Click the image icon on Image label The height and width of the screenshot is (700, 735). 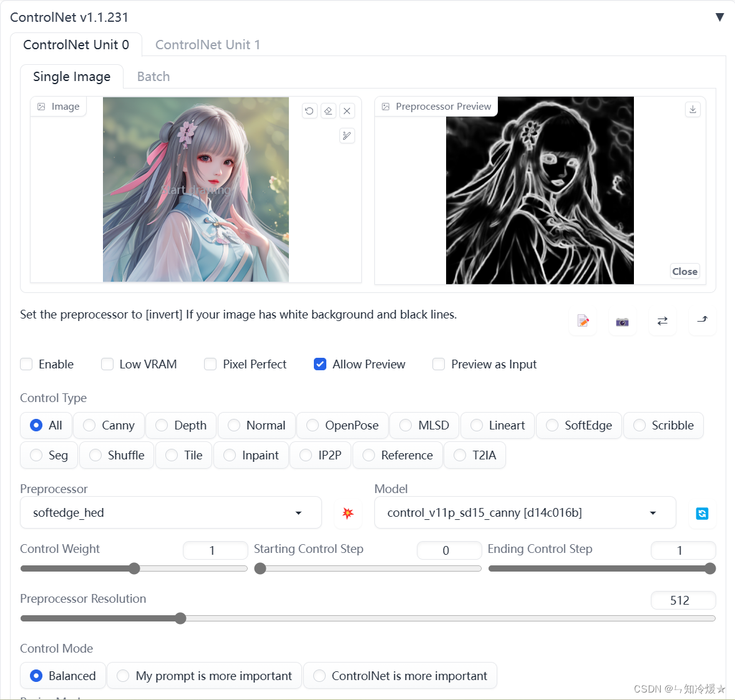tap(41, 107)
